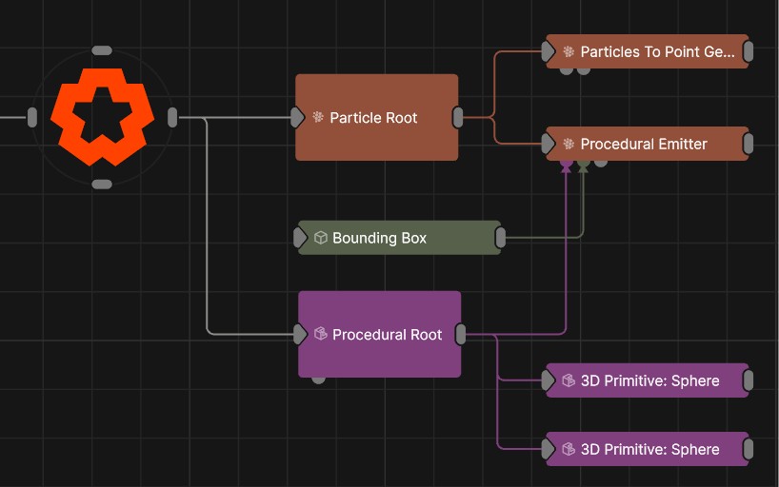Click the Procedural Emitter node's particle icon

point(569,145)
